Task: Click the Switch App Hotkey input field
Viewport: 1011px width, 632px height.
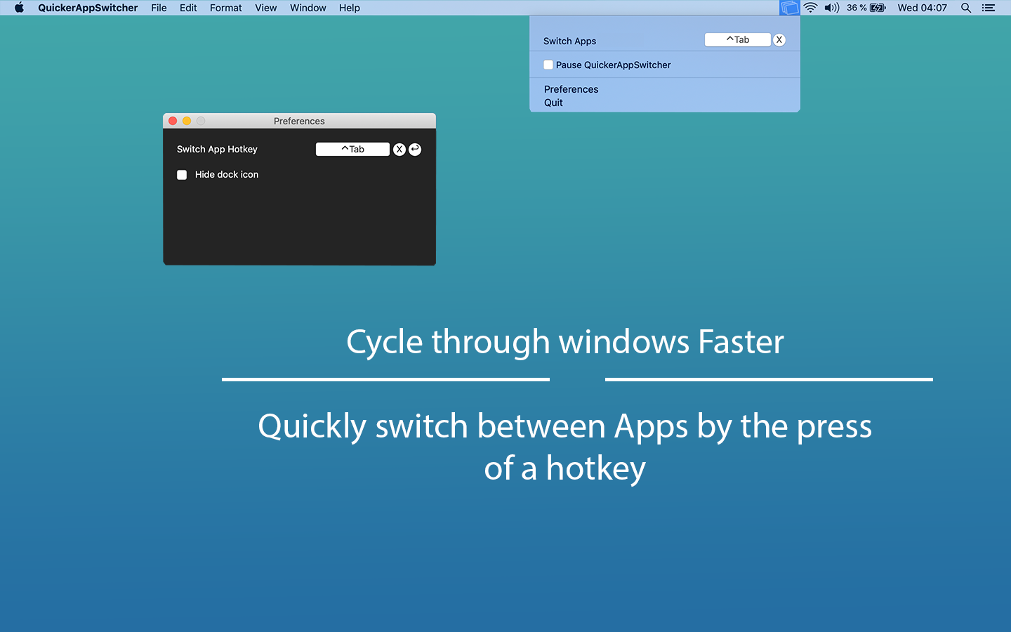Action: (352, 149)
